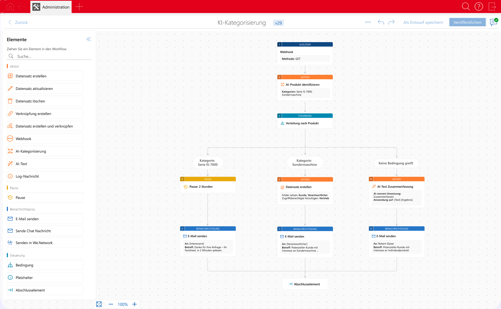Image resolution: width=501 pixels, height=309 pixels.
Task: Select Datensatz löschen element
Action: pos(45,101)
